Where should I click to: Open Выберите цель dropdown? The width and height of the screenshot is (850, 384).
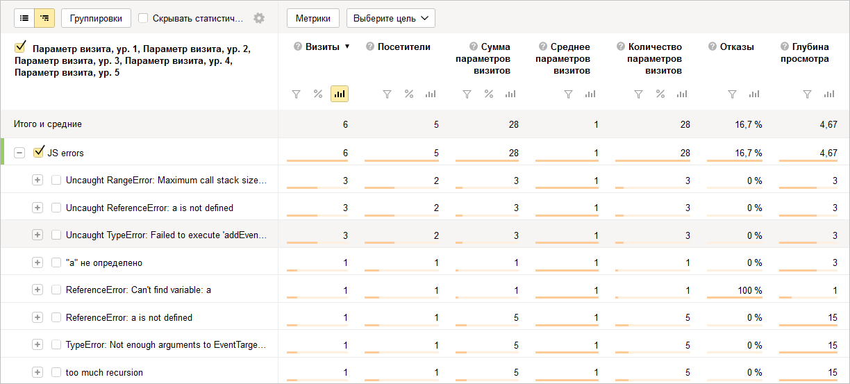[x=390, y=18]
